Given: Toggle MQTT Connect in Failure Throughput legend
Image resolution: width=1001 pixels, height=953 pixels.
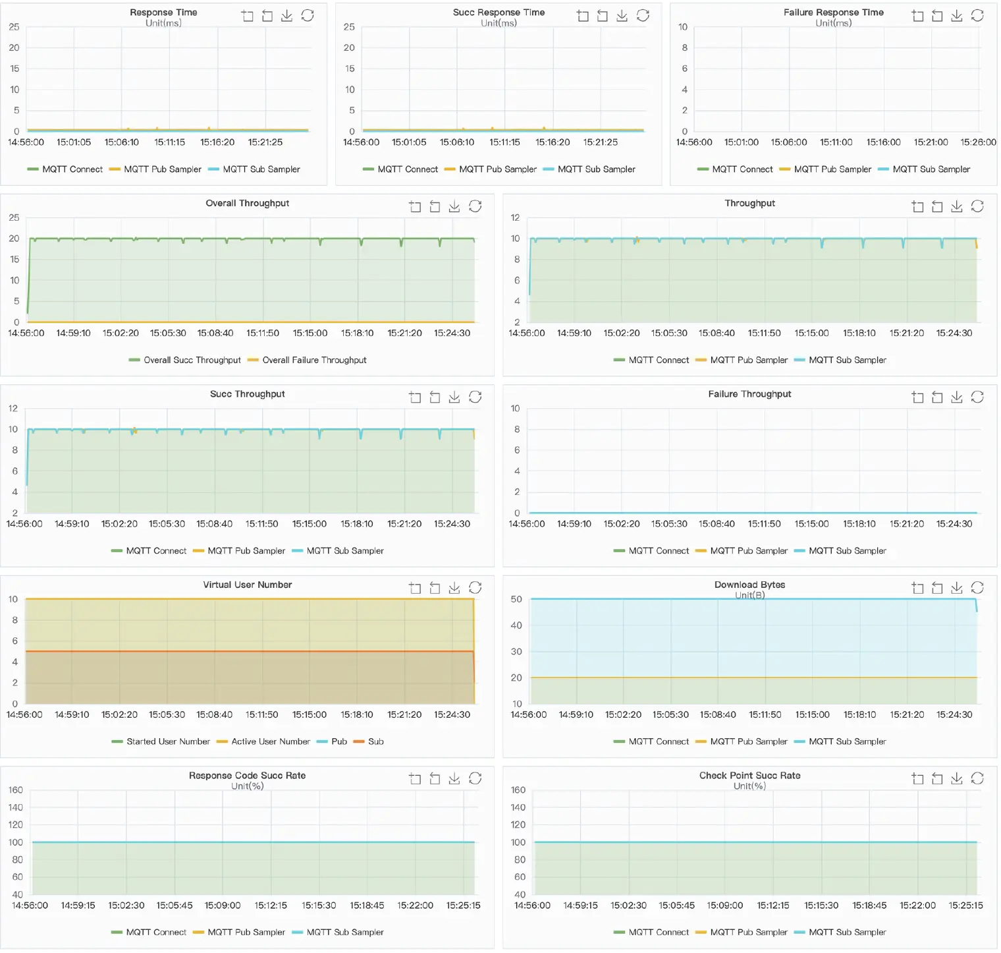Looking at the screenshot, I should (x=651, y=551).
